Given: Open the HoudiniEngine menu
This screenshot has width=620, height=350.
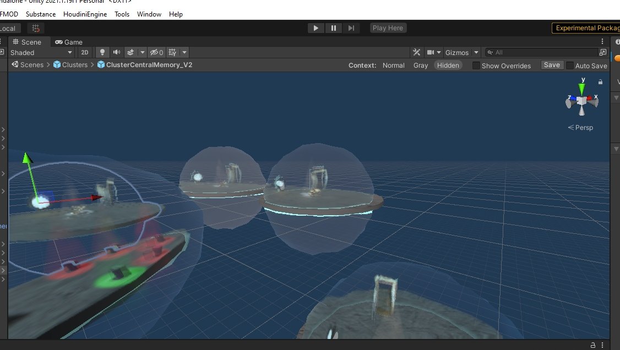Looking at the screenshot, I should point(85,14).
